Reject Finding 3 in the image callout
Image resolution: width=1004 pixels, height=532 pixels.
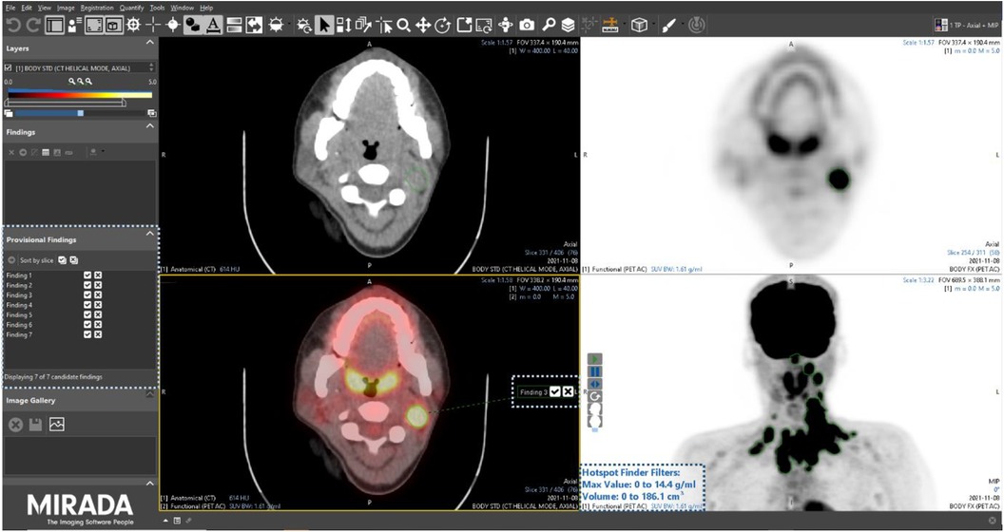point(568,392)
